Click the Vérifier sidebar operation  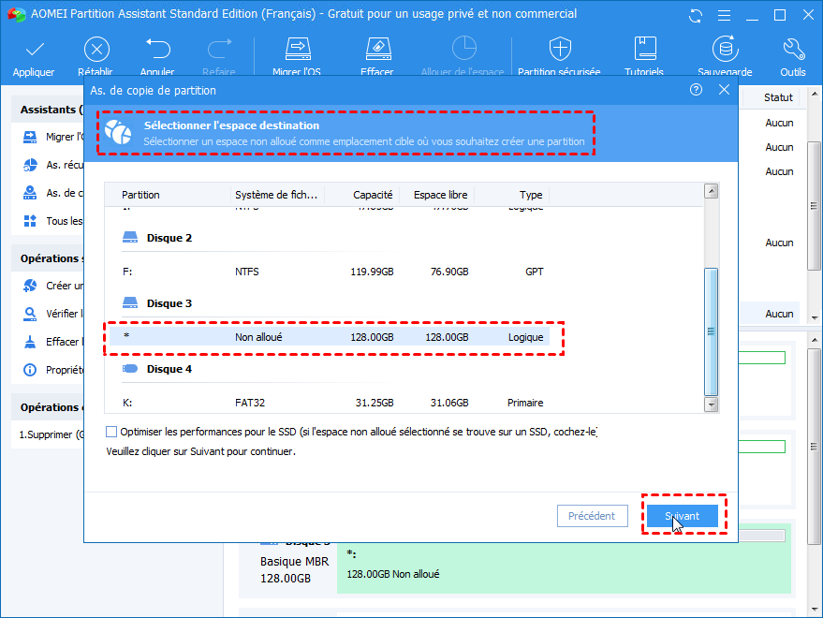pos(53,314)
